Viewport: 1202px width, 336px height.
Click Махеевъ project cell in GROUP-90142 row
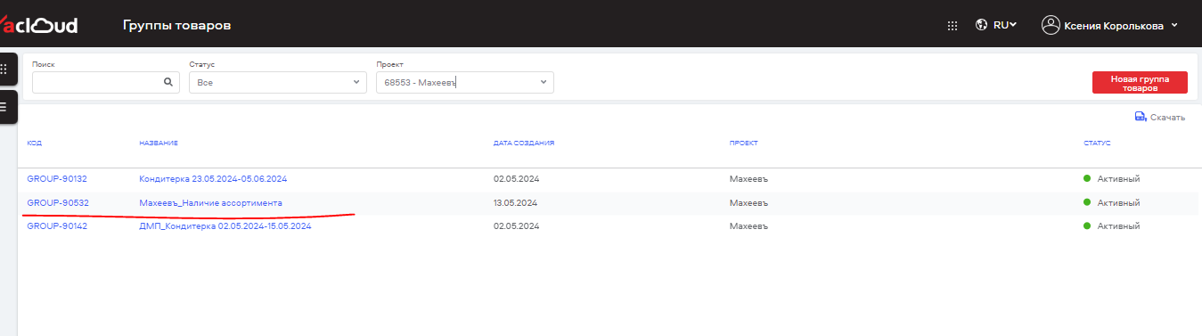coord(748,226)
